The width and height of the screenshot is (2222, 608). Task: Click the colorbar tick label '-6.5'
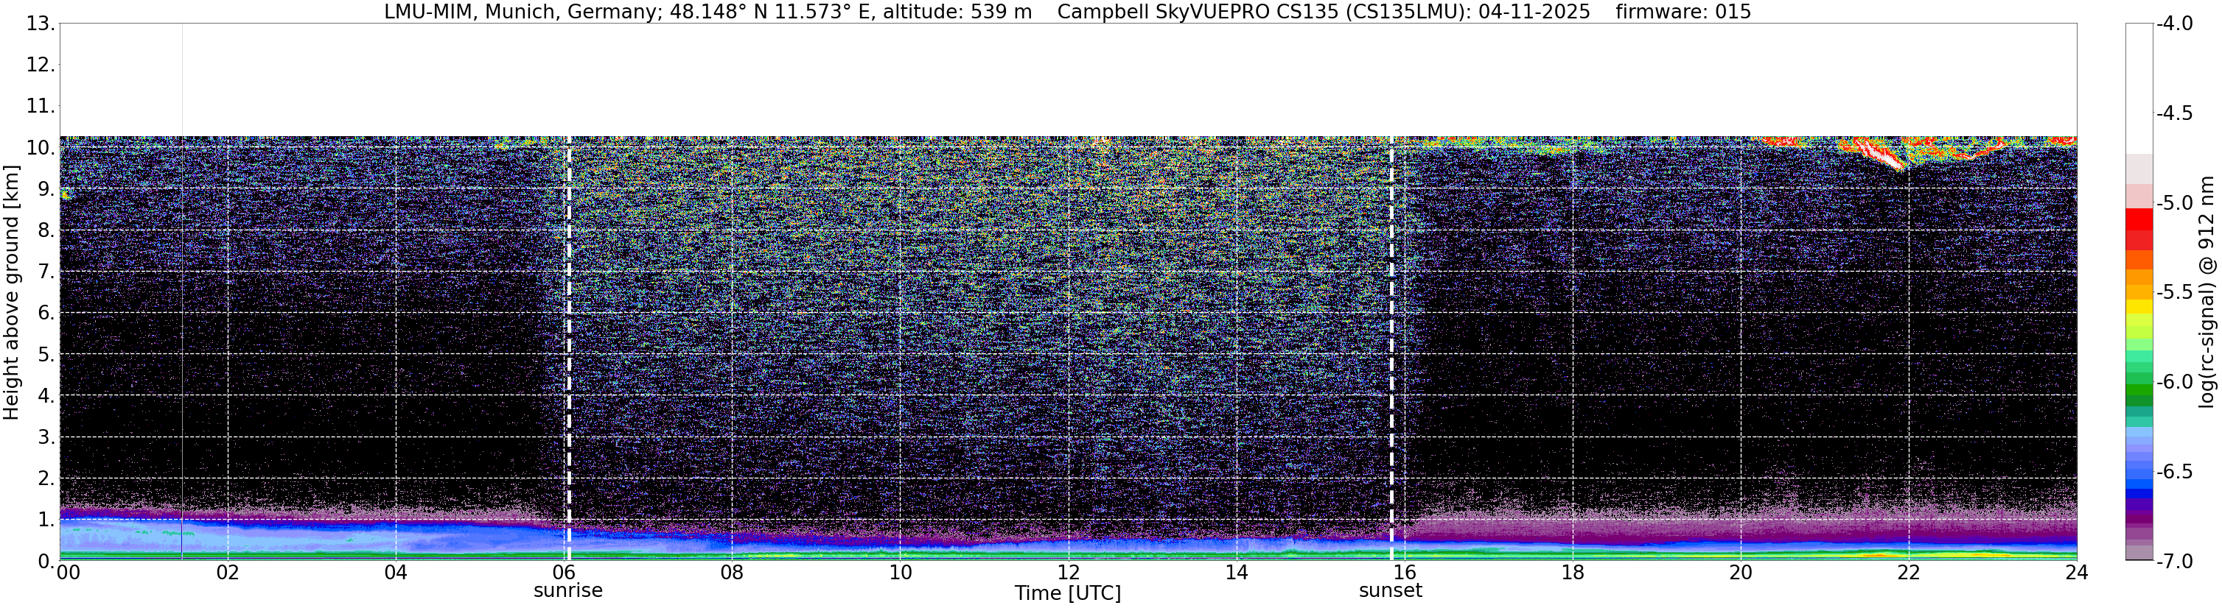pyautogui.click(x=2176, y=471)
